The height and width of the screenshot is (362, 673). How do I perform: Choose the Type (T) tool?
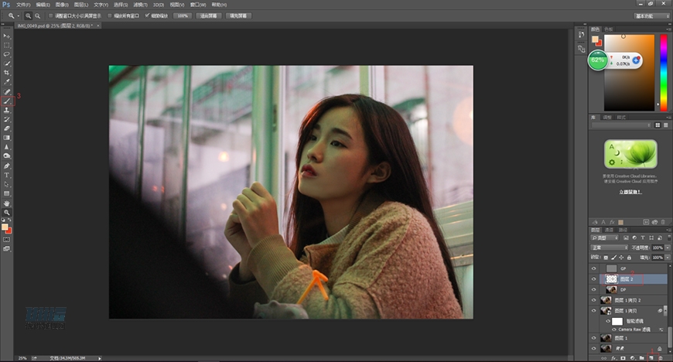click(7, 175)
